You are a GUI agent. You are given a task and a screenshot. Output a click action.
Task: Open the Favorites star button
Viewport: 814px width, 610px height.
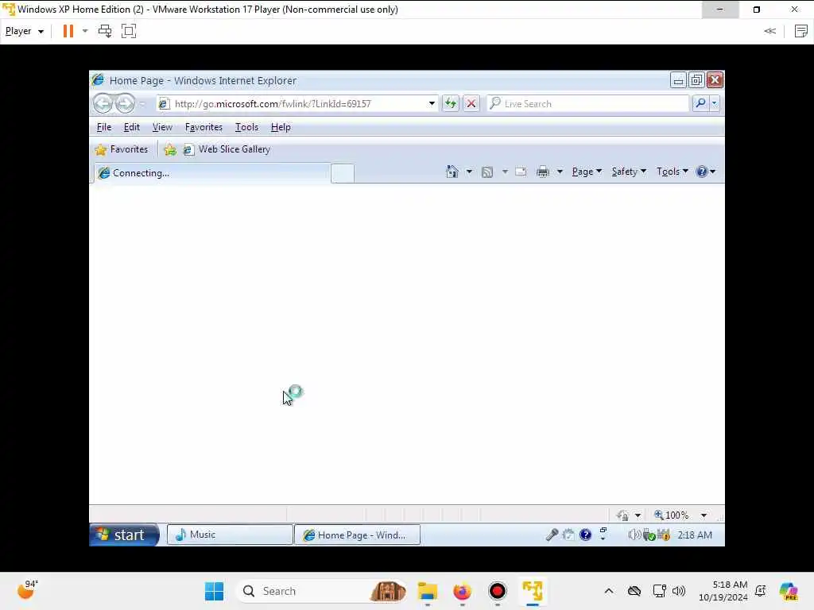(x=122, y=149)
